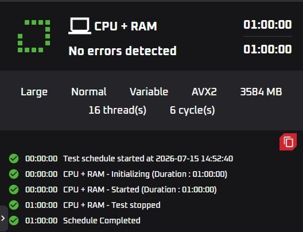Click the Normal mode label
This screenshot has height=232, width=303.
click(x=89, y=92)
